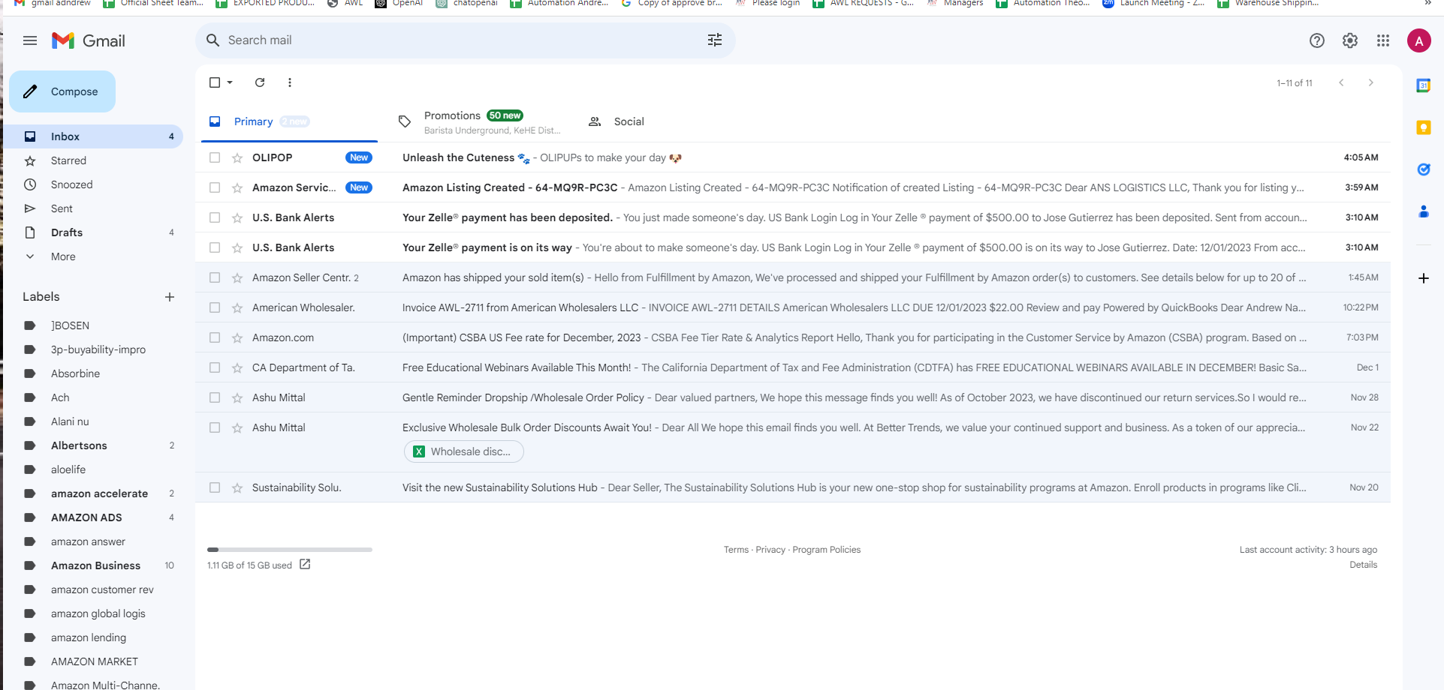Image resolution: width=1444 pixels, height=690 pixels.
Task: Open the Drafts folder
Action: click(x=93, y=232)
